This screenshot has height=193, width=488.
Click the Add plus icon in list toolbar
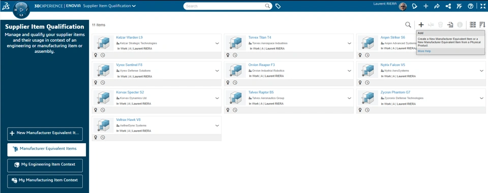click(x=421, y=25)
